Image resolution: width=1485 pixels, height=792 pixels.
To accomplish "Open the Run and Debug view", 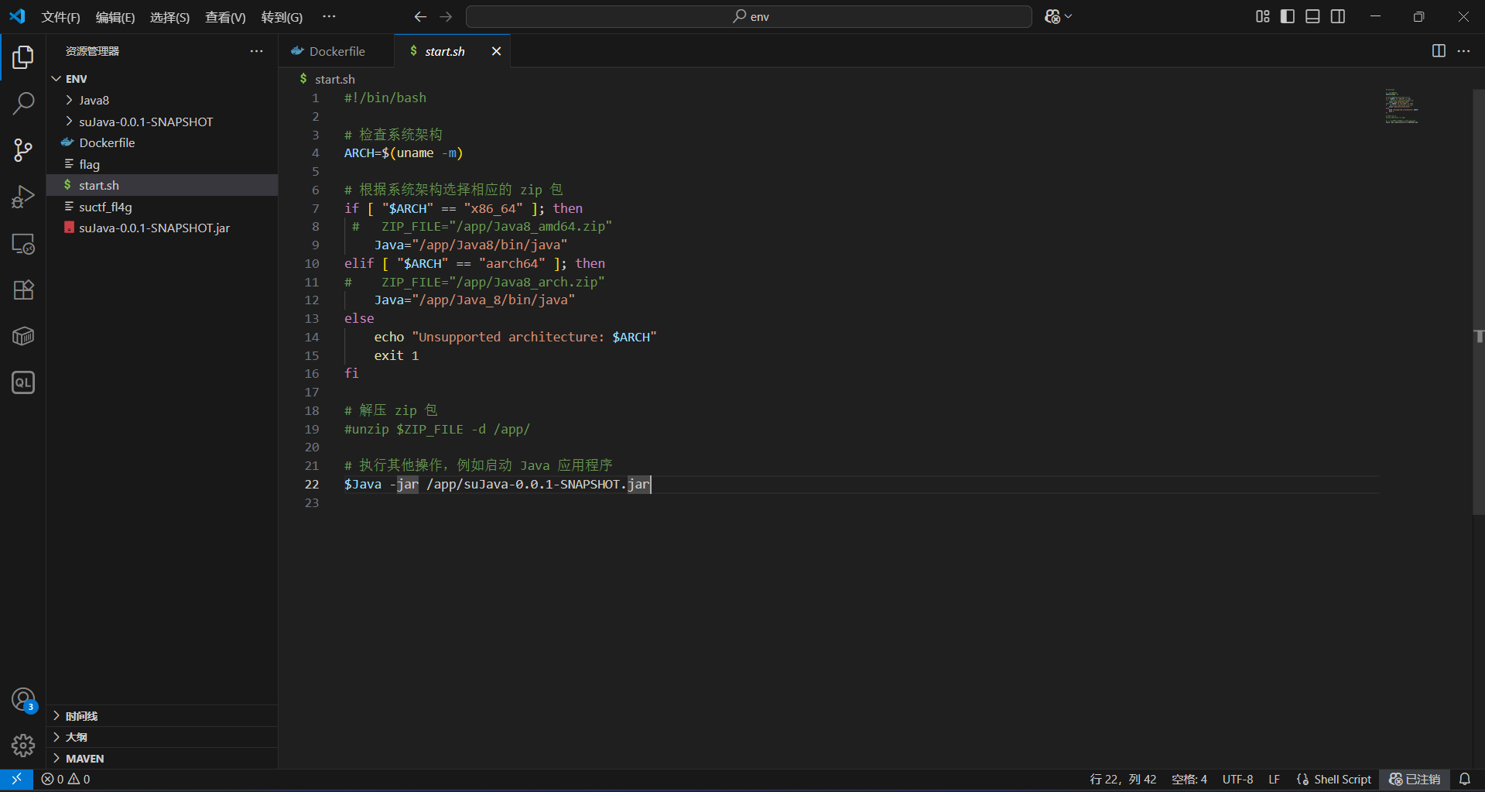I will [x=23, y=197].
